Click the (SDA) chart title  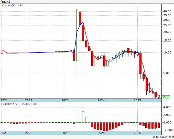pyautogui.click(x=5, y=2)
